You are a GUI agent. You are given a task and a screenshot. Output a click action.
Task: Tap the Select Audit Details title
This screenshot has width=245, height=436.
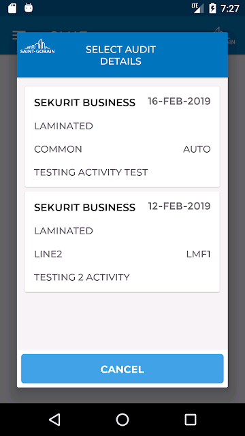pos(120,55)
